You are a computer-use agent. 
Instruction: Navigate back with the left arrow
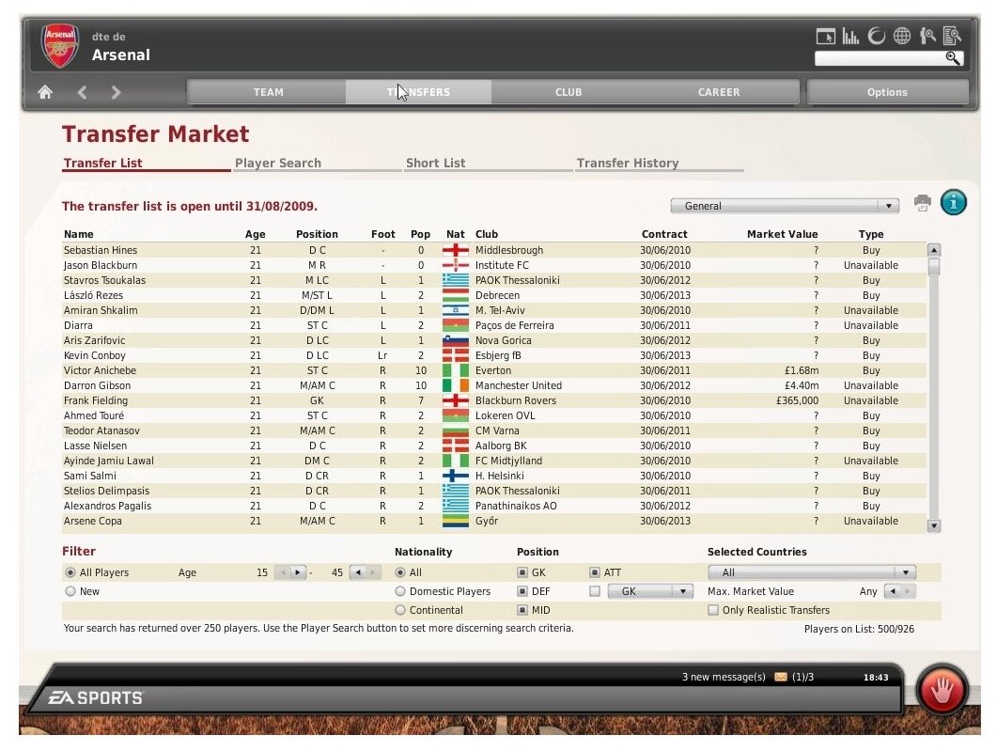point(82,92)
